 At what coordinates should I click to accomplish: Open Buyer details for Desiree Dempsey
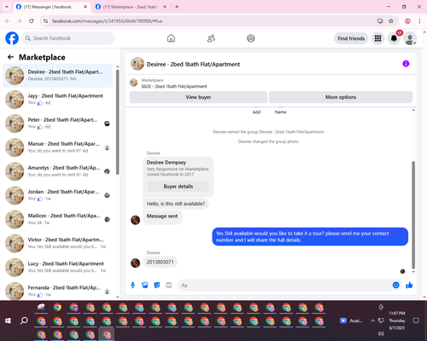(x=178, y=187)
